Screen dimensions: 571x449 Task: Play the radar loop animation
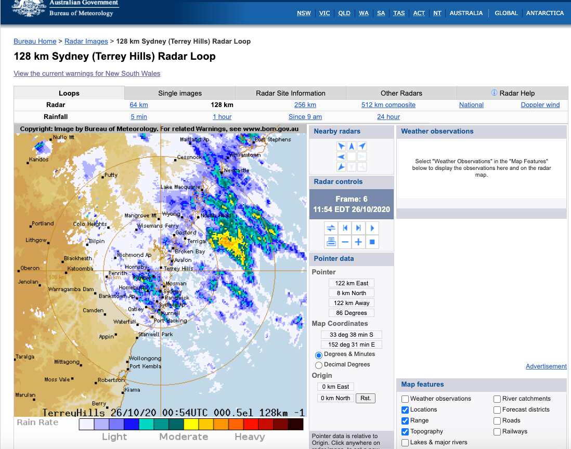point(372,228)
